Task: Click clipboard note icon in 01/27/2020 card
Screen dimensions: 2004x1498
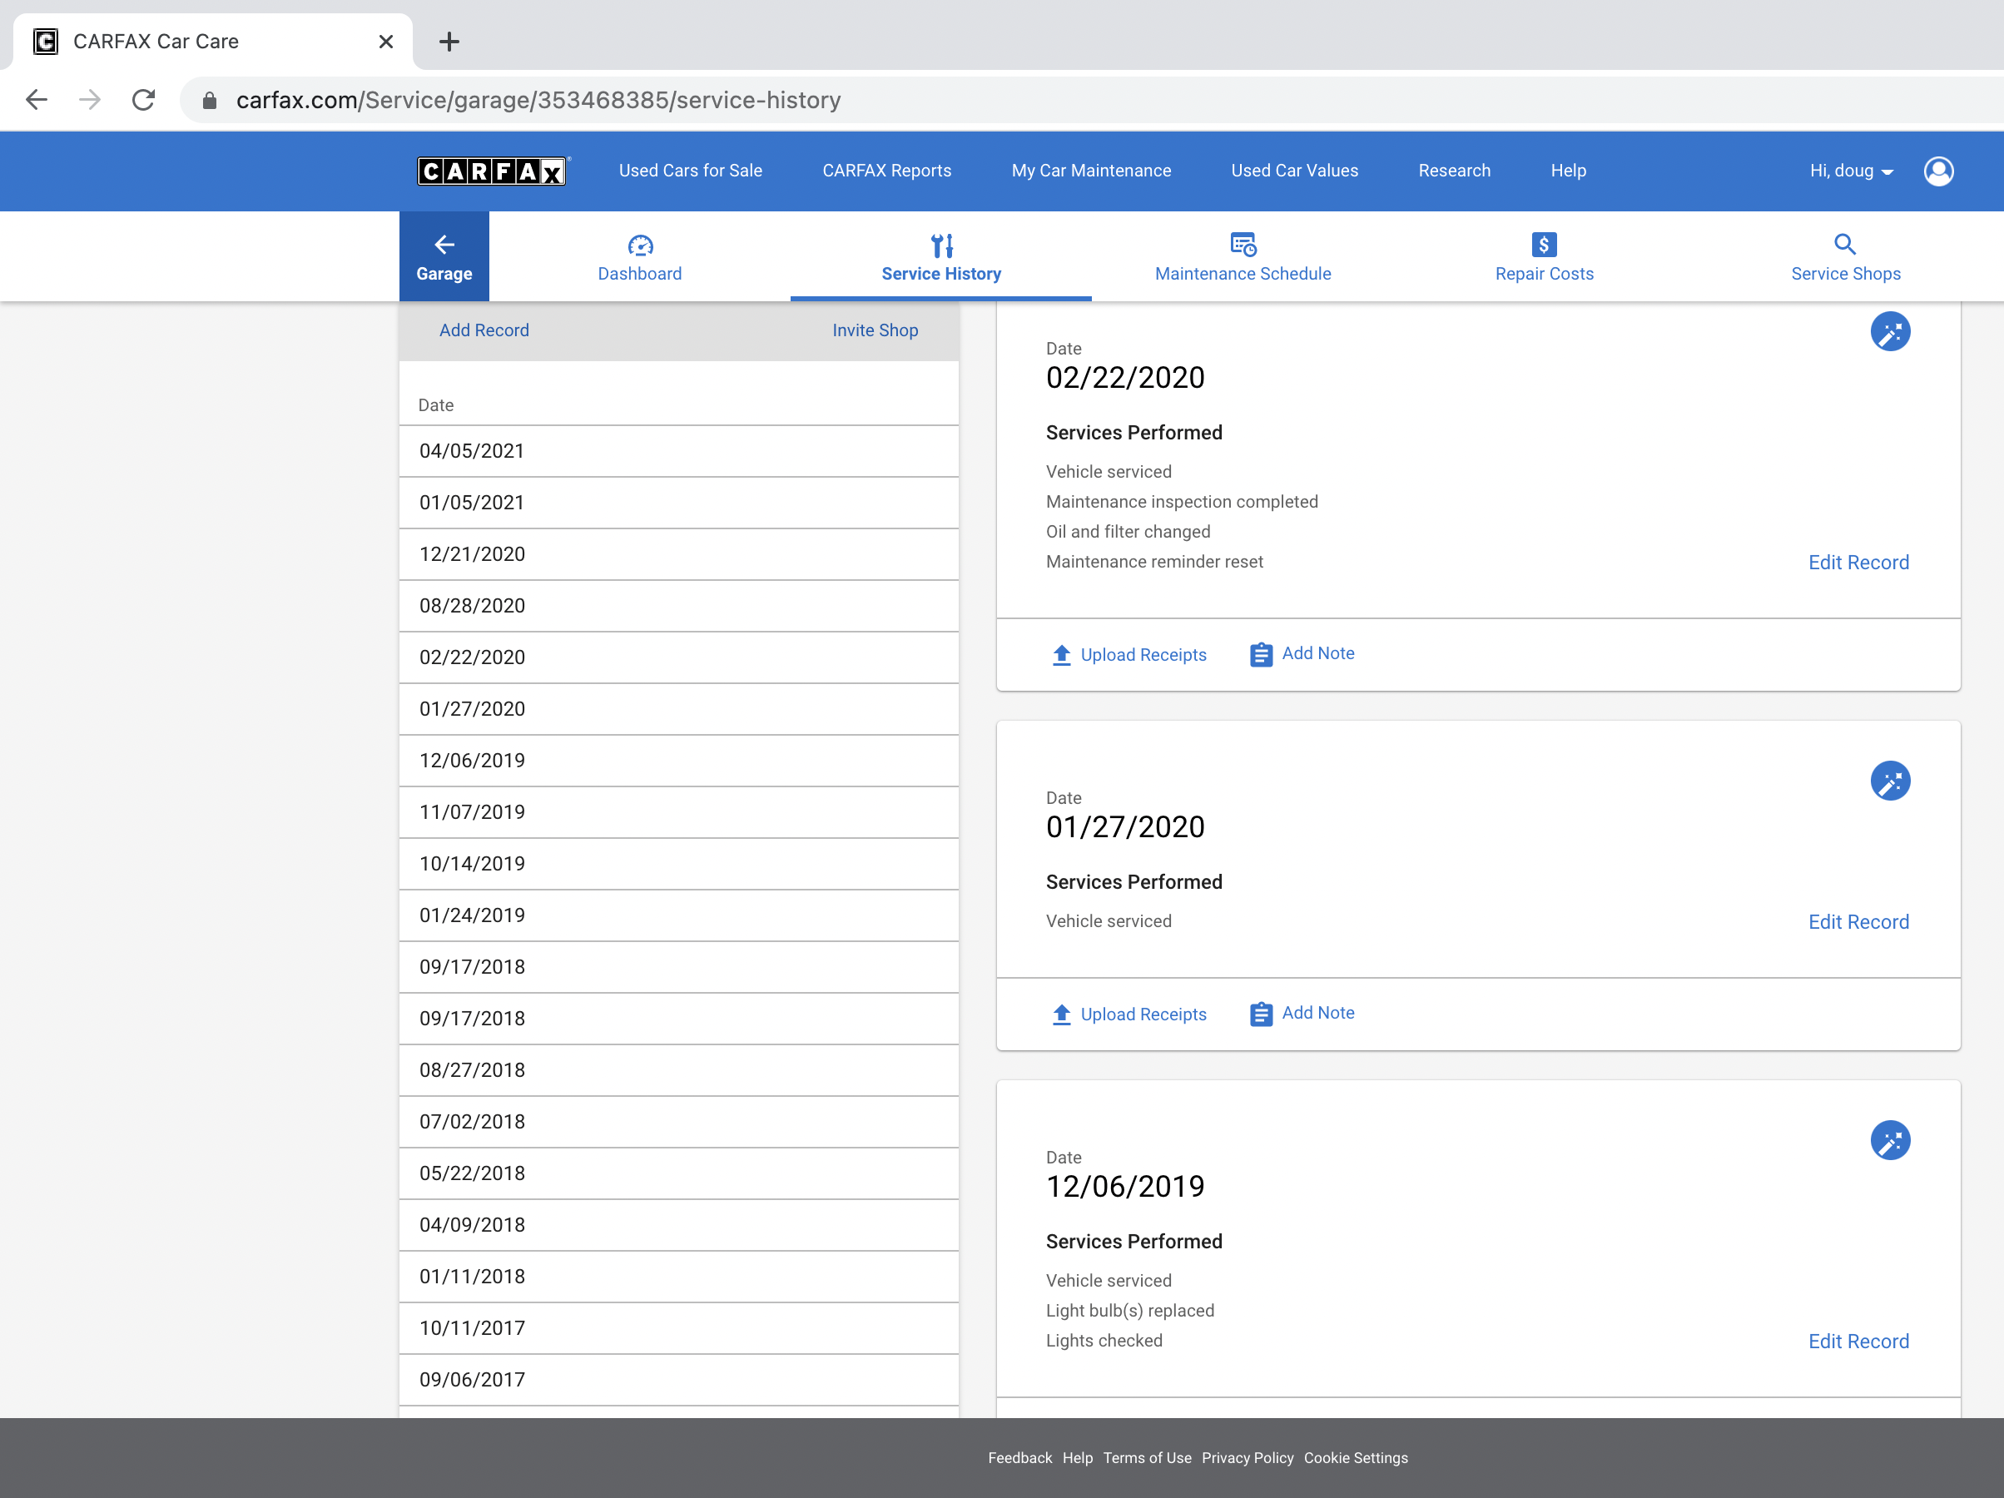Action: pyautogui.click(x=1261, y=1014)
